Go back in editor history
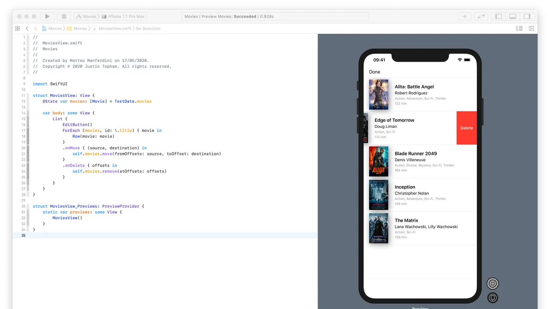 [x=27, y=28]
